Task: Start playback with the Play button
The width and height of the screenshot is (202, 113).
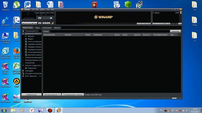Action: coord(26,23)
